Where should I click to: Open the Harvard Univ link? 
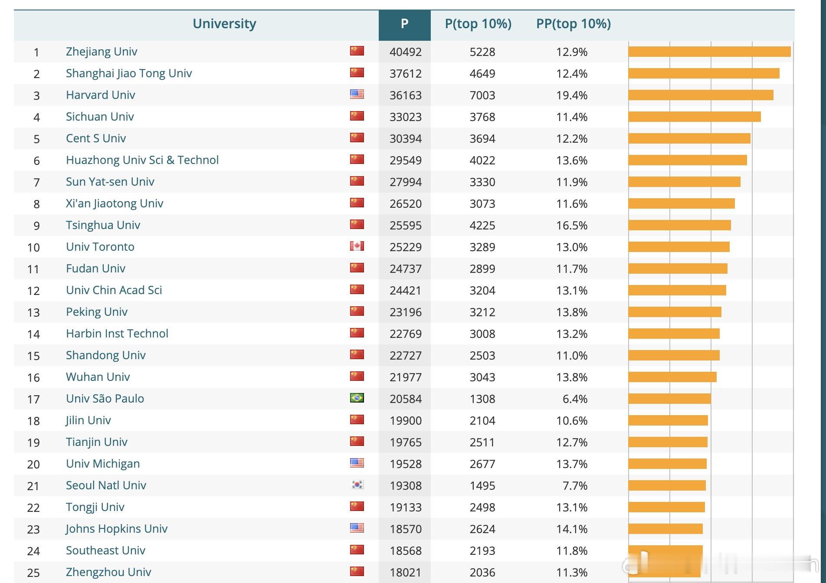pyautogui.click(x=100, y=95)
